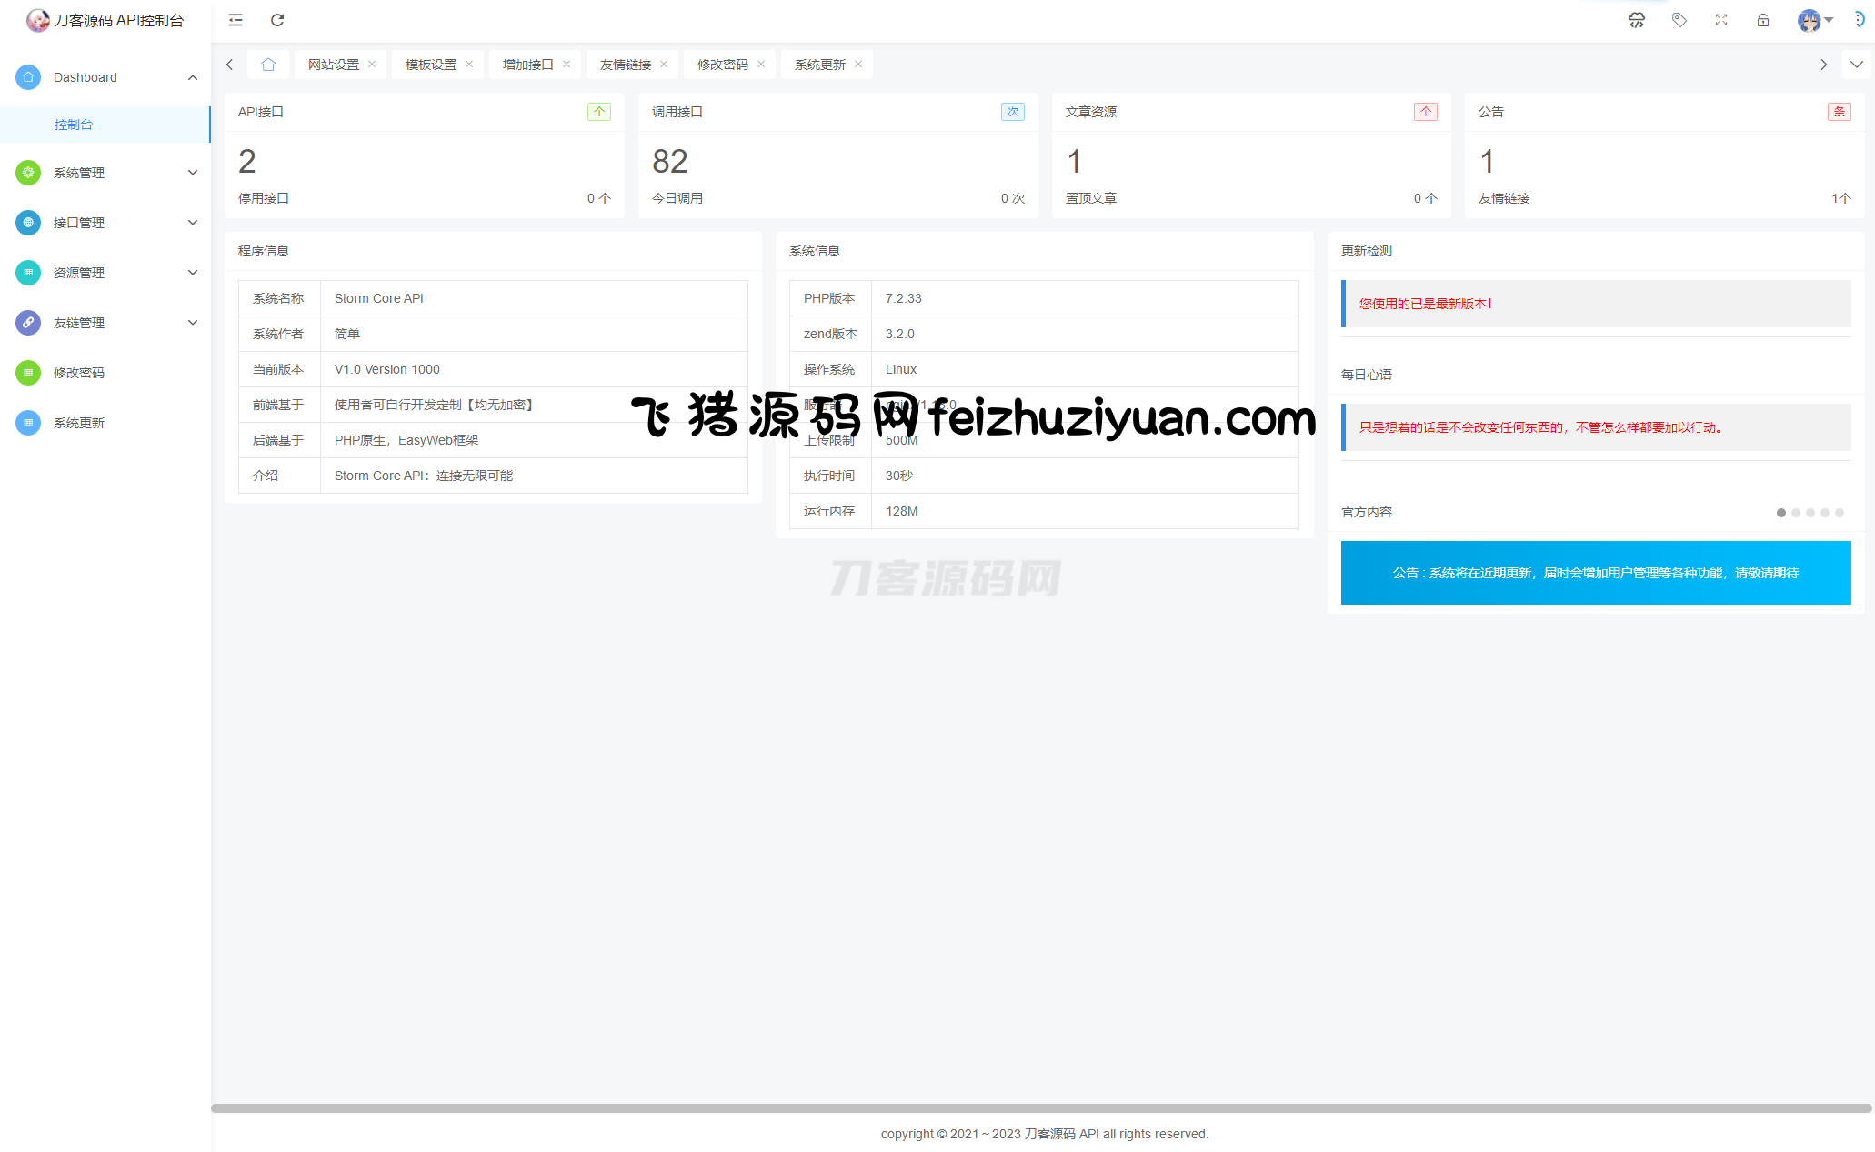This screenshot has width=1875, height=1152.
Task: Toggle fullscreen with the expand arrows icon
Action: click(x=1720, y=20)
